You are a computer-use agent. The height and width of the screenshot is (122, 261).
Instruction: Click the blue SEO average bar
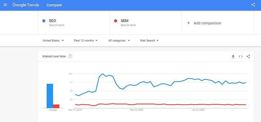(x=50, y=96)
